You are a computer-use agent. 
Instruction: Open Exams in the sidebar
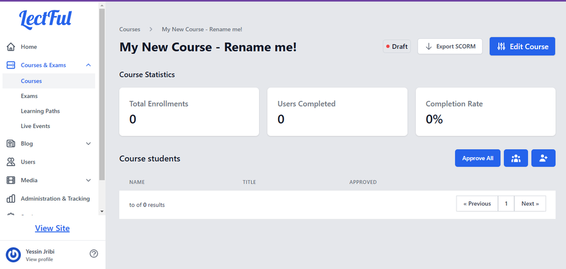click(29, 96)
